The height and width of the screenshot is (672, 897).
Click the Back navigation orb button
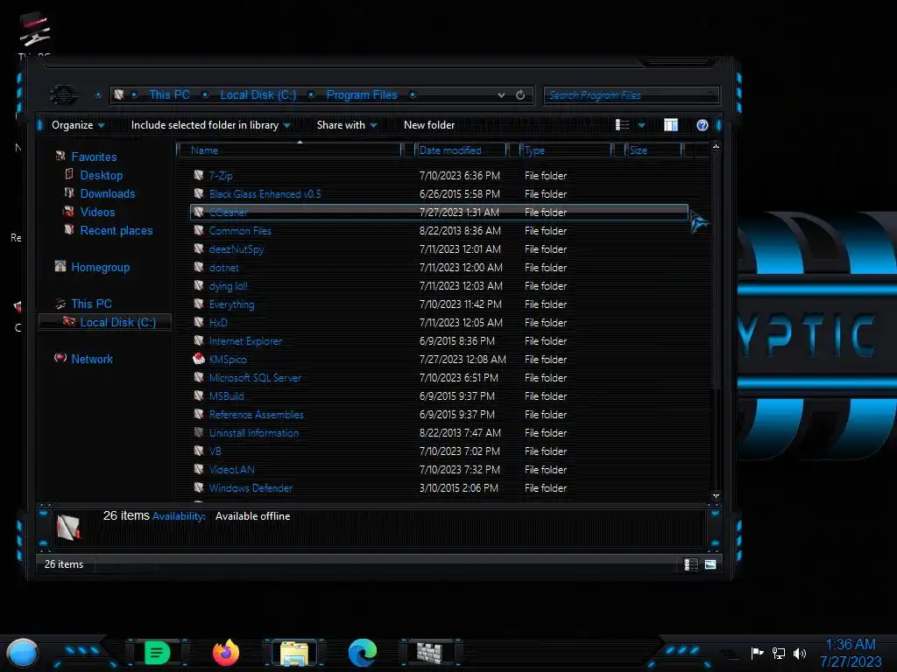[x=62, y=94]
